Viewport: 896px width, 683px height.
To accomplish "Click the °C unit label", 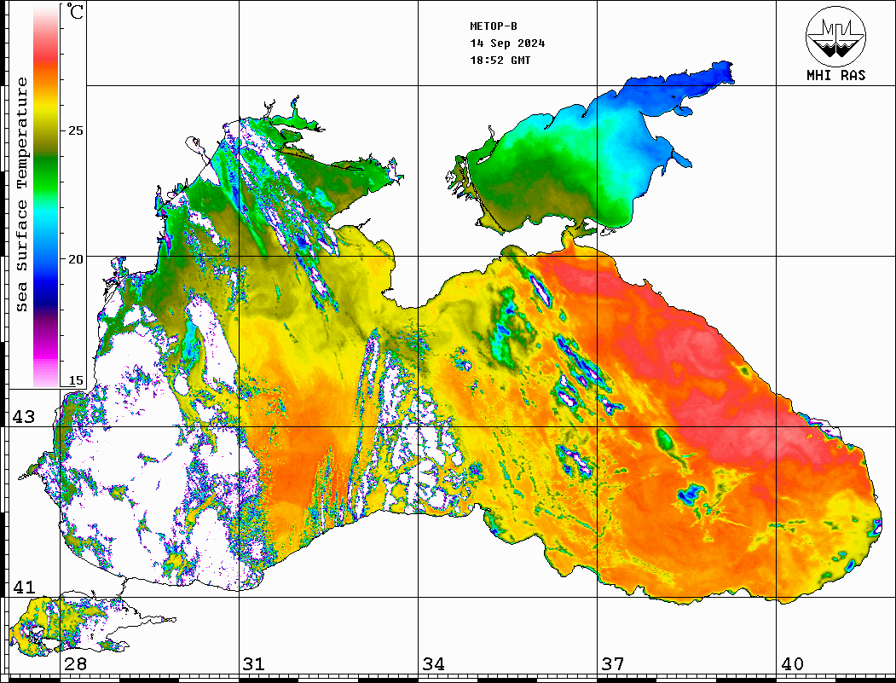I will pyautogui.click(x=75, y=11).
